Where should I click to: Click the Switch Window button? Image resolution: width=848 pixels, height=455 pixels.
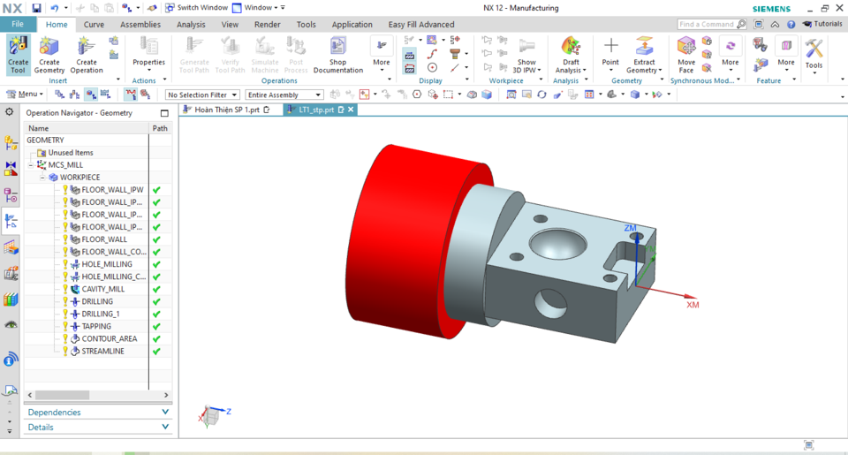point(197,8)
